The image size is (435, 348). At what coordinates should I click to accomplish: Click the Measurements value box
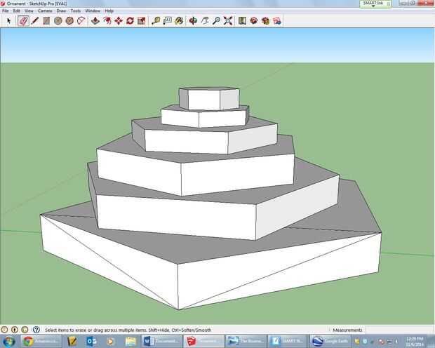(399, 330)
